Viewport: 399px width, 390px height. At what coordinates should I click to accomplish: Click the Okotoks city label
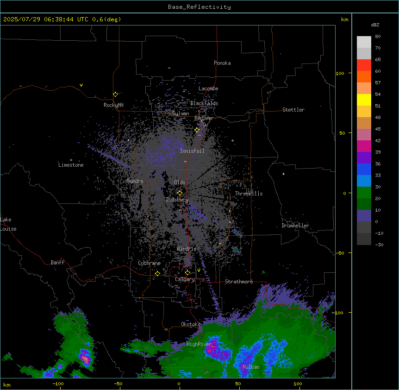tap(191, 324)
